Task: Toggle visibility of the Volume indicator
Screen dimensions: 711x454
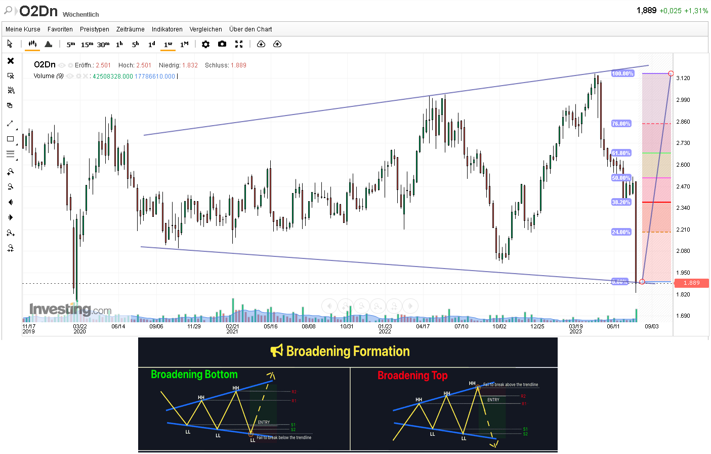Action: point(69,75)
